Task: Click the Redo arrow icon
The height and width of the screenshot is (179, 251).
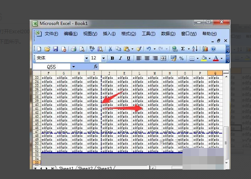Action: coord(161,49)
